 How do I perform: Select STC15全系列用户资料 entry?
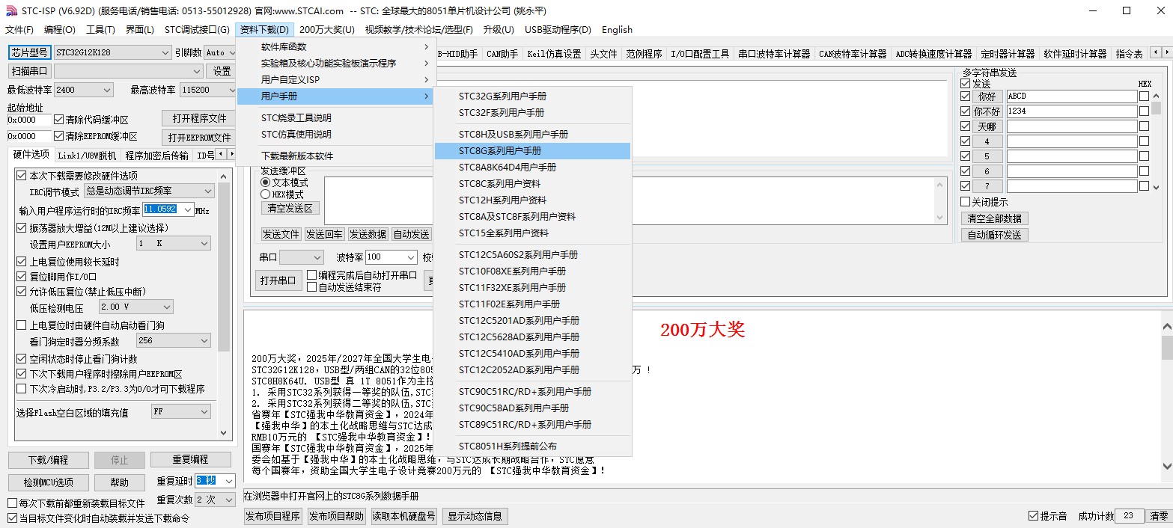[532, 233]
